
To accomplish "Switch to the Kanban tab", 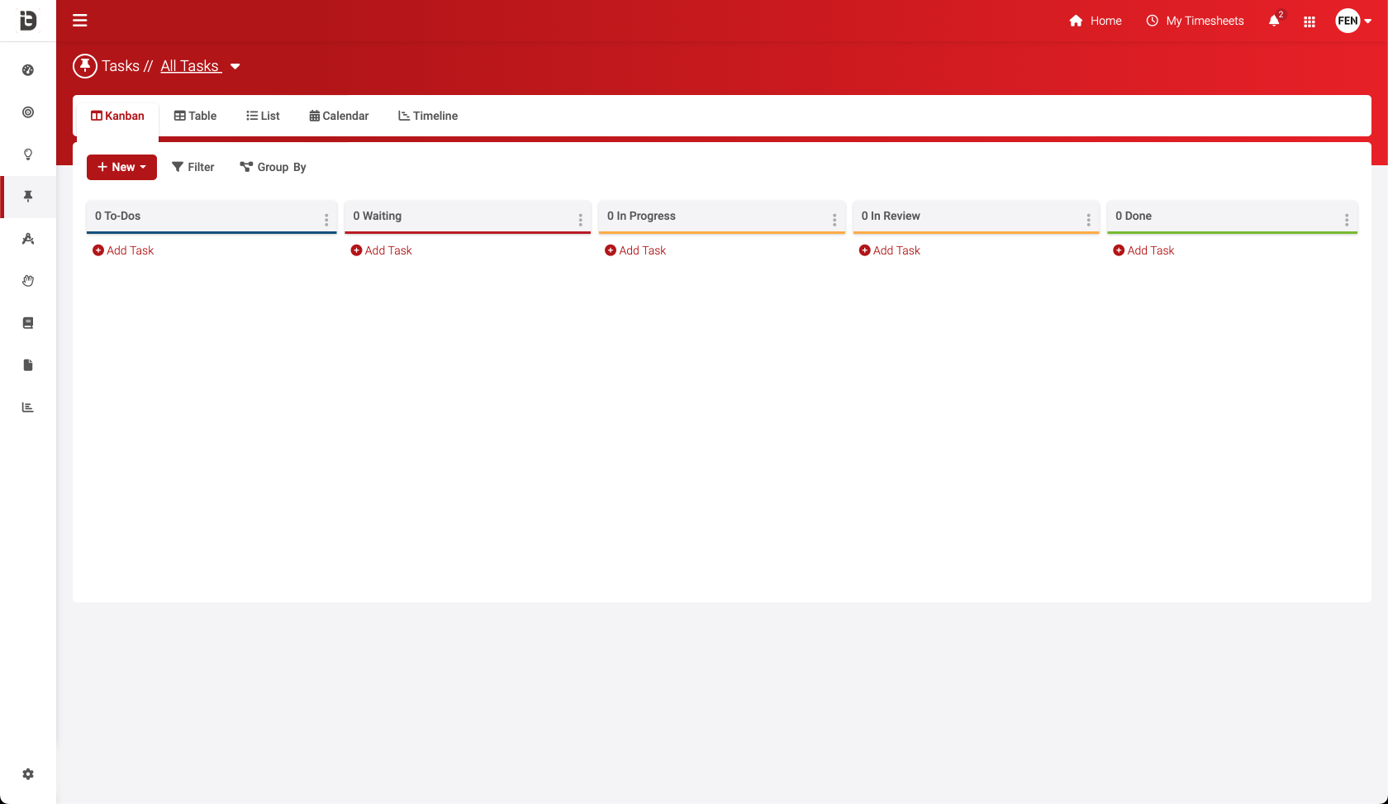I will tap(117, 116).
